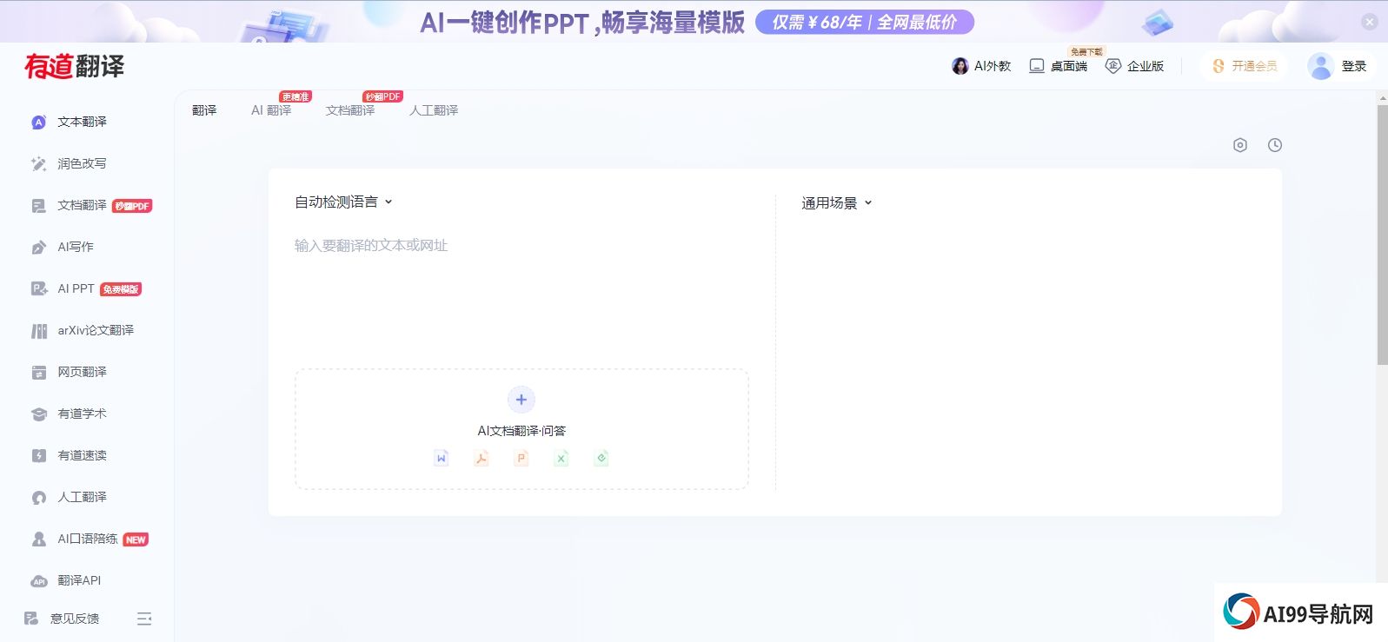Viewport: 1388px width, 642px height.
Task: Open translation settings hexagon icon
Action: [1240, 145]
